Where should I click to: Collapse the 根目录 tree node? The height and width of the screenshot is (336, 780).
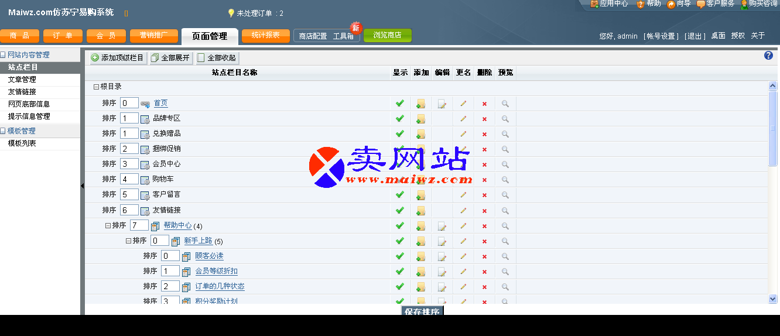coord(96,87)
